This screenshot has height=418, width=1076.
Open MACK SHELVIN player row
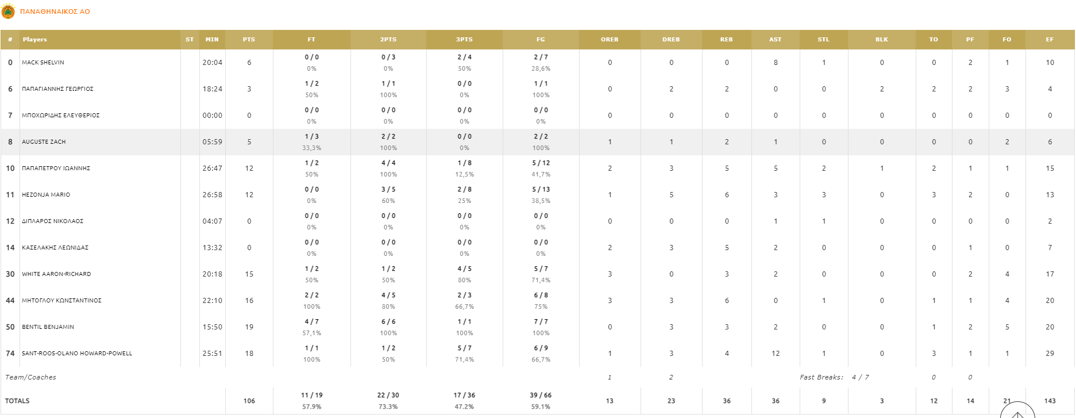point(43,63)
